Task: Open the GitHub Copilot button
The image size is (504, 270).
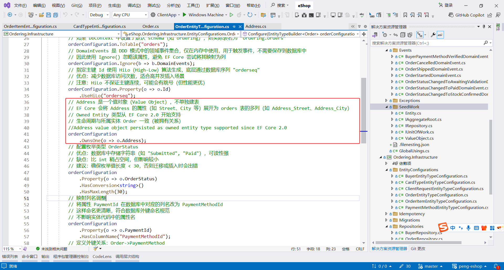Action: [466, 15]
